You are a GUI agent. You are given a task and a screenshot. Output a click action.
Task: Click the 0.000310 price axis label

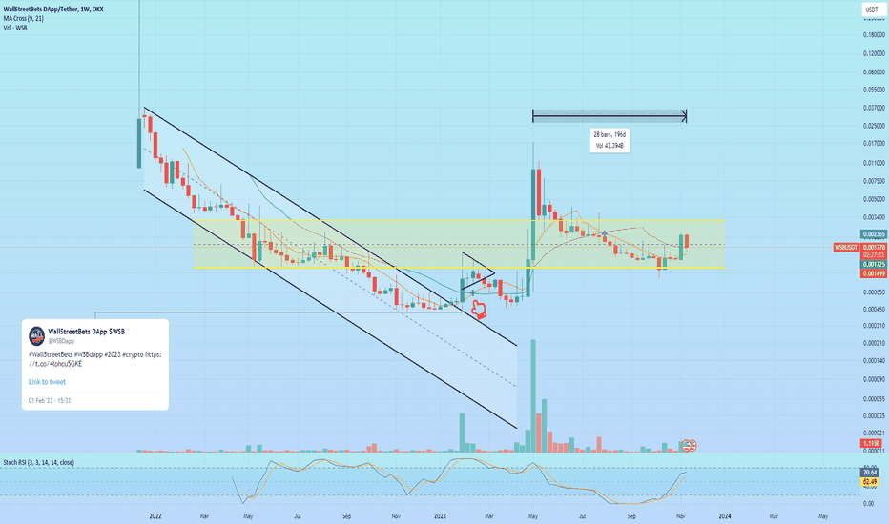pos(874,326)
